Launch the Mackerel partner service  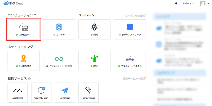(x=18, y=93)
